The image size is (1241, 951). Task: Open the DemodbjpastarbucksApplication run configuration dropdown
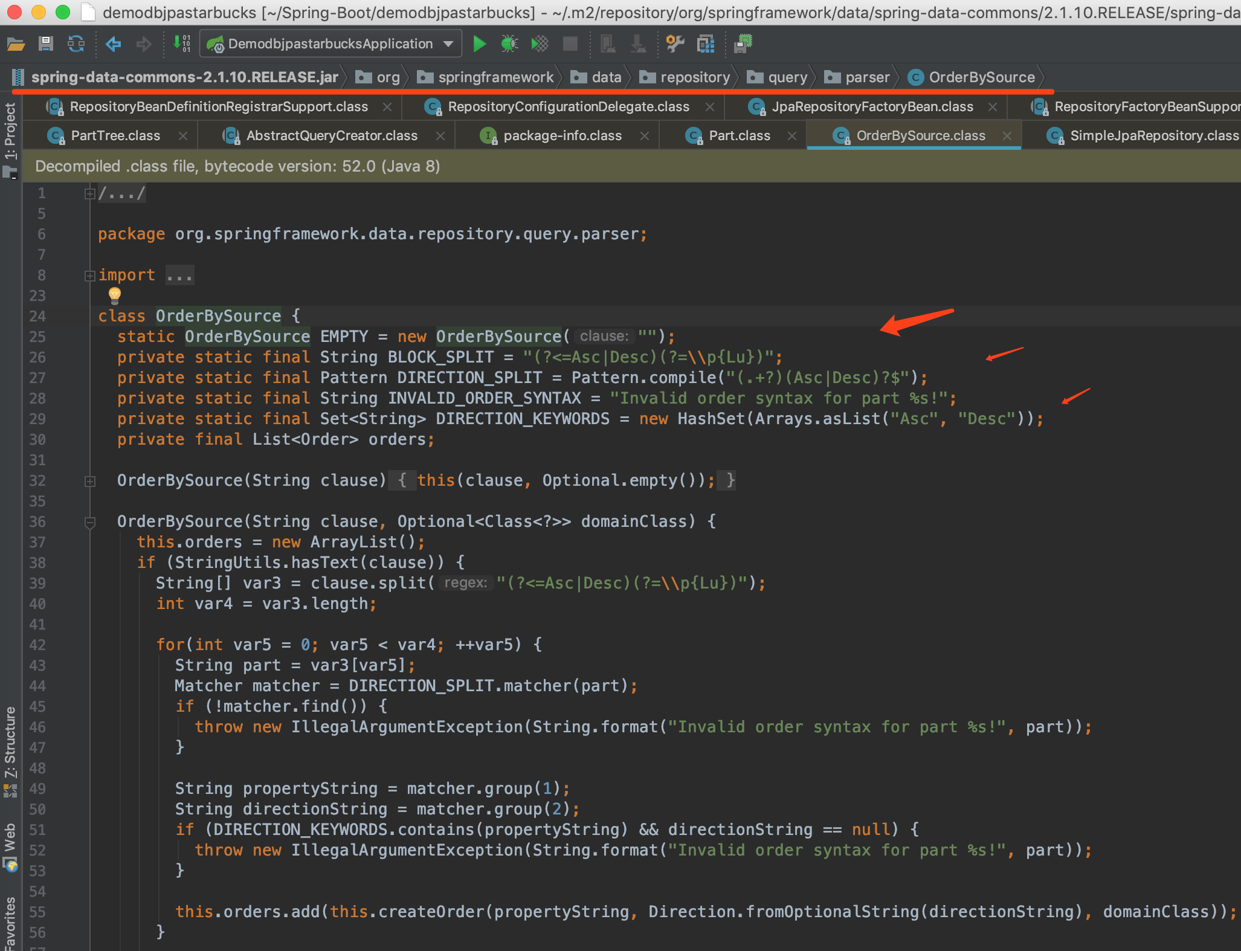coord(330,44)
